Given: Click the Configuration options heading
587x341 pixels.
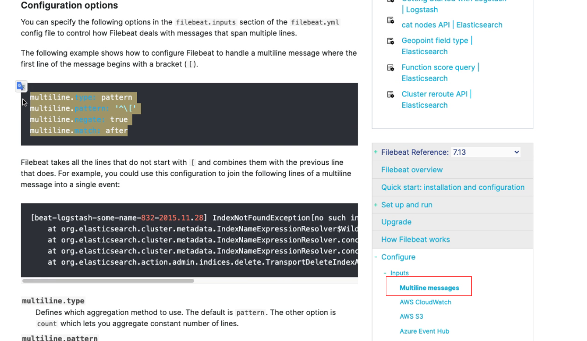Looking at the screenshot, I should [x=69, y=6].
